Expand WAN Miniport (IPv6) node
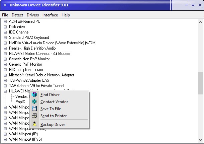Image resolution: width=204 pixels, height=144 pixels. click(5, 139)
